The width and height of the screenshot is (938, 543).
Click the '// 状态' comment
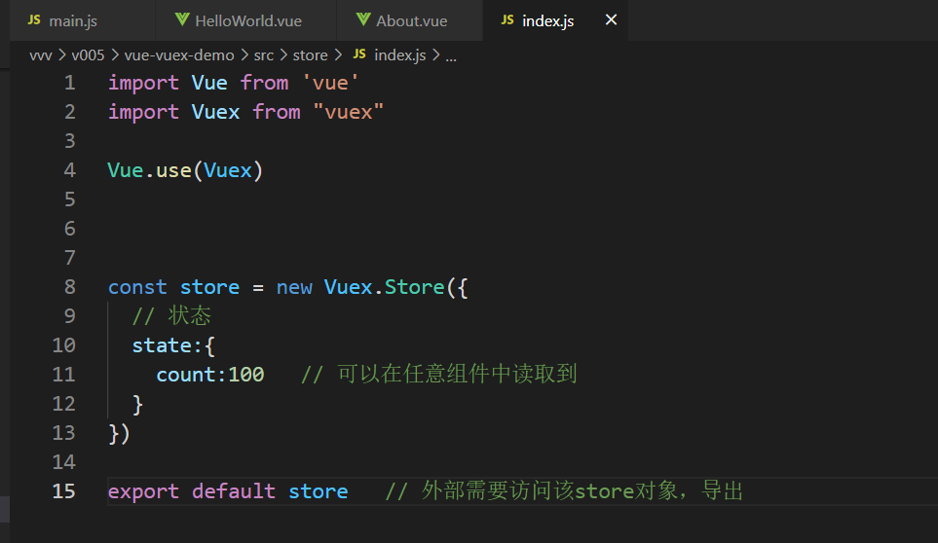click(171, 315)
